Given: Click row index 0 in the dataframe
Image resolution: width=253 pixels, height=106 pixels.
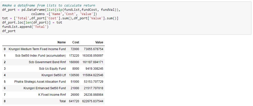Looking at the screenshot, I should pyautogui.click(x=5, y=49).
